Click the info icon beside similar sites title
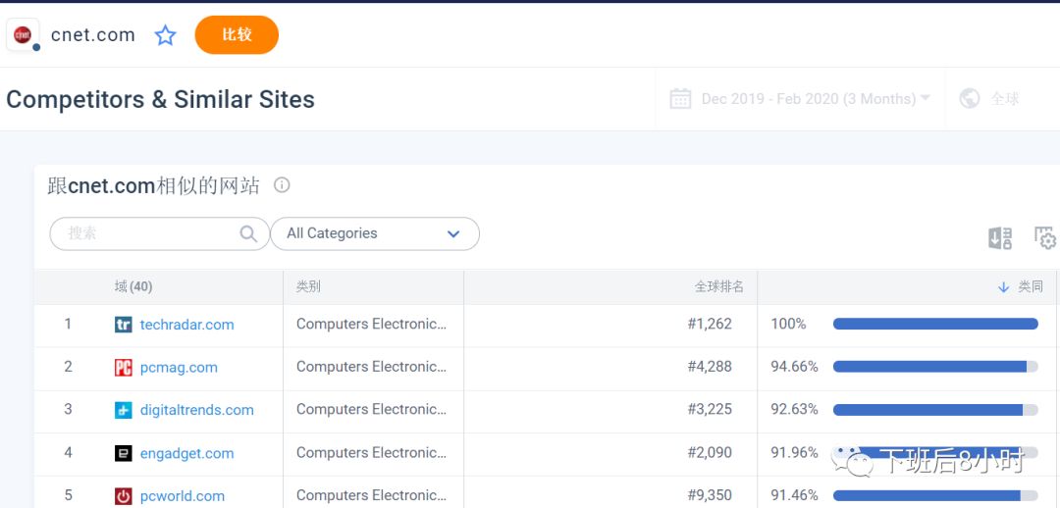Image resolution: width=1060 pixels, height=508 pixels. (282, 185)
